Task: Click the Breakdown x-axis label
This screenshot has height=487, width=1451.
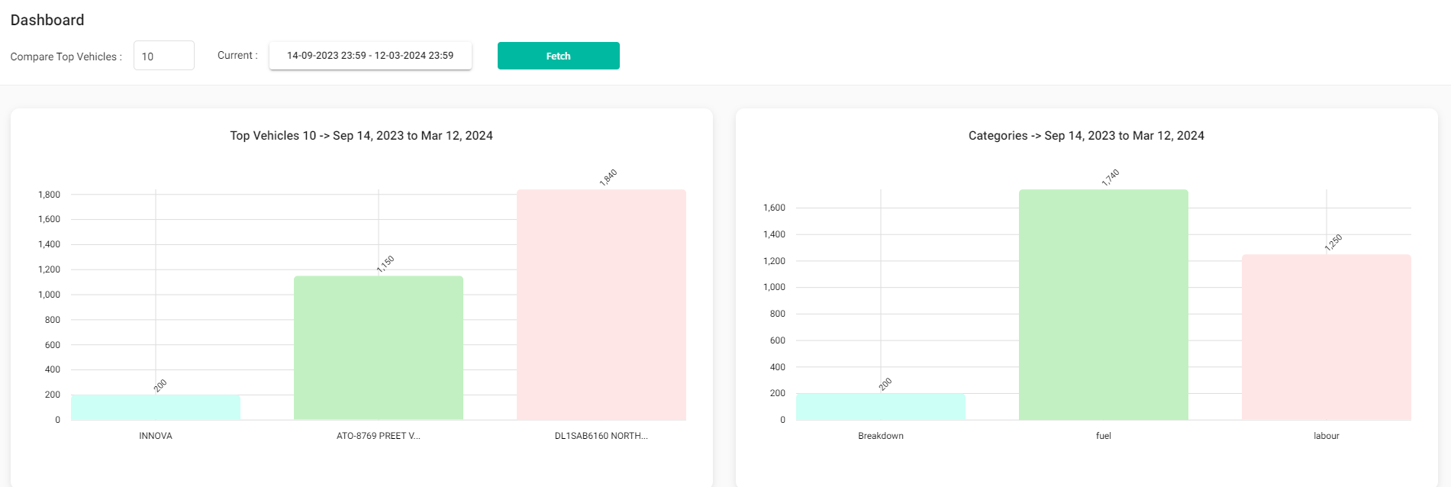Action: [x=881, y=436]
